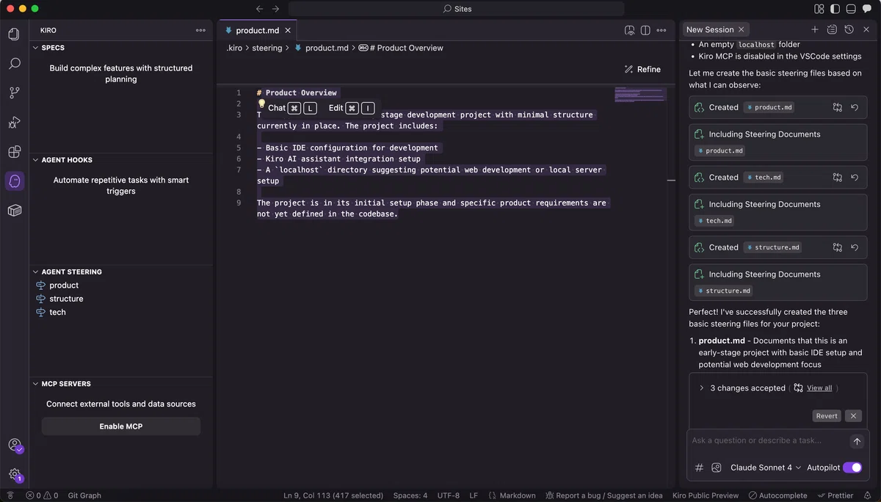The image size is (881, 502).
Task: Open editor more actions ellipsis
Action: point(661,30)
